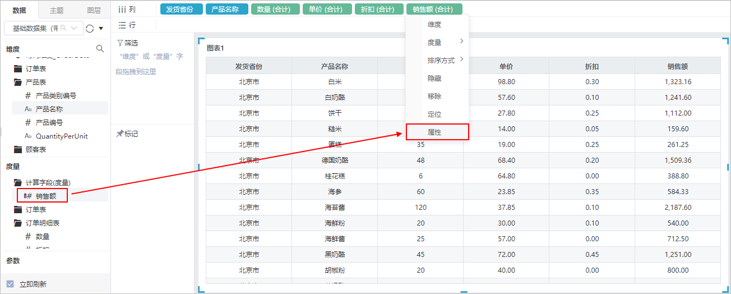Collapse the 计算字段(度量) node
731x294 pixels.
[18, 183]
